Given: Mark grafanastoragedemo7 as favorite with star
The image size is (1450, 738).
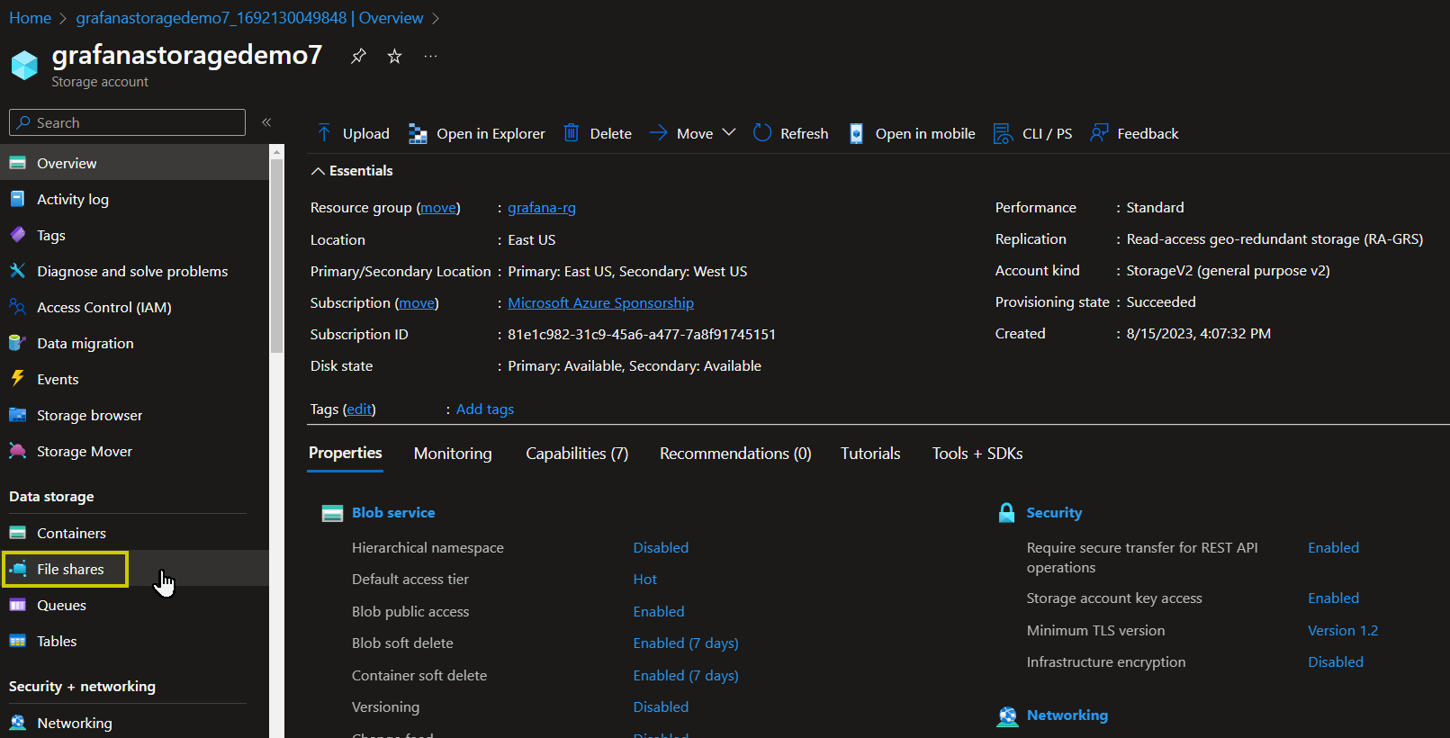Looking at the screenshot, I should click(x=394, y=56).
